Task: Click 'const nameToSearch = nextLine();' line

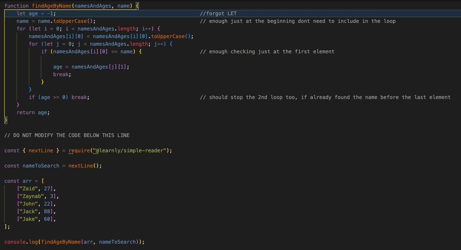Action: coord(53,166)
